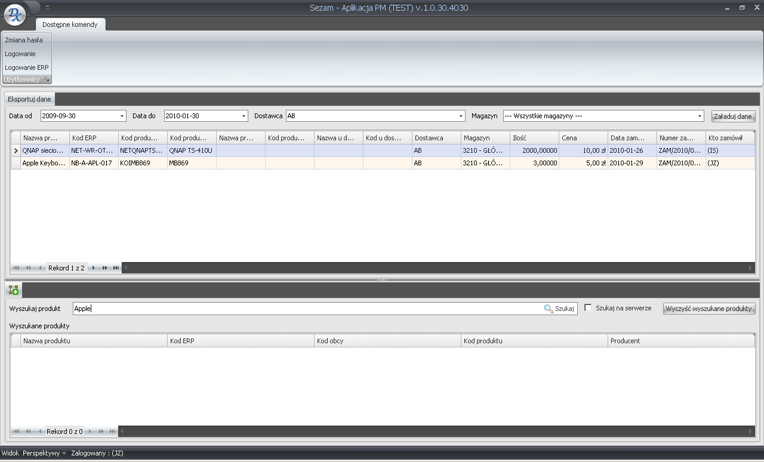This screenshot has height=462, width=764.
Task: Enable the Szukaj na serwerze checkbox
Action: pyautogui.click(x=589, y=308)
